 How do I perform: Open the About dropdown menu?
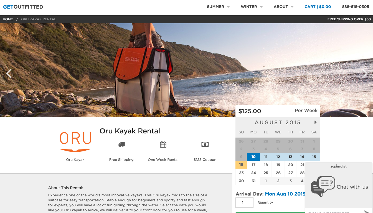[283, 7]
